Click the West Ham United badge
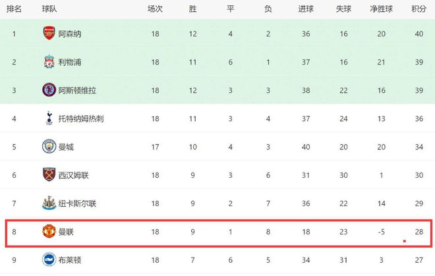435x276 pixels. click(49, 175)
